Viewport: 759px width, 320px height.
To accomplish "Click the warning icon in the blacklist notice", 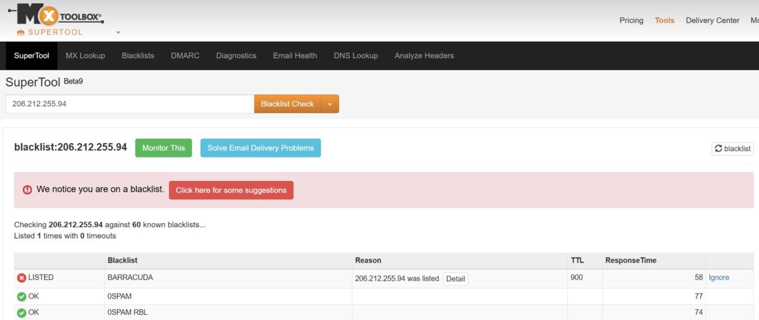I will (x=27, y=190).
